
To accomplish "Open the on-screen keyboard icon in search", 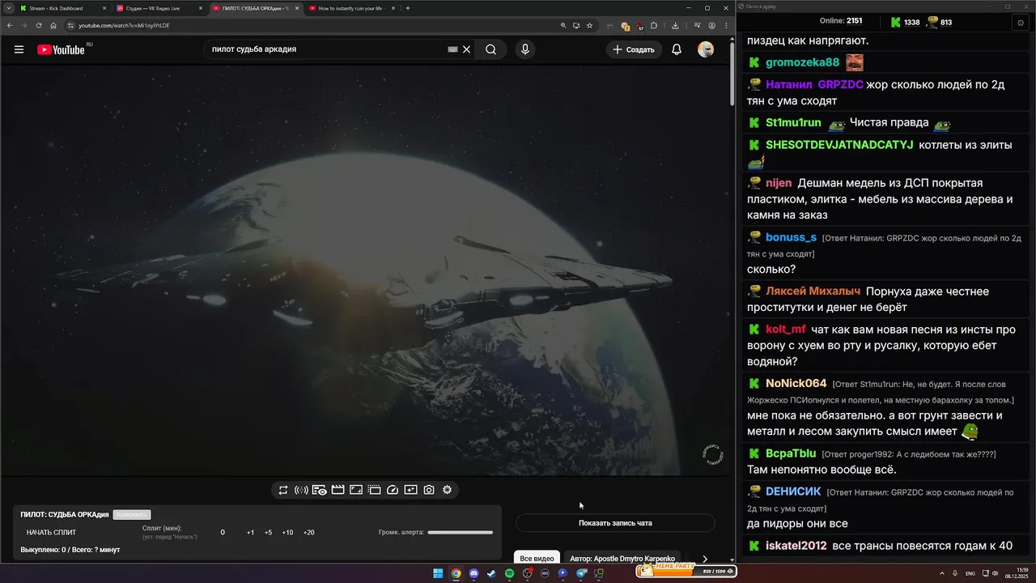I will tap(453, 49).
